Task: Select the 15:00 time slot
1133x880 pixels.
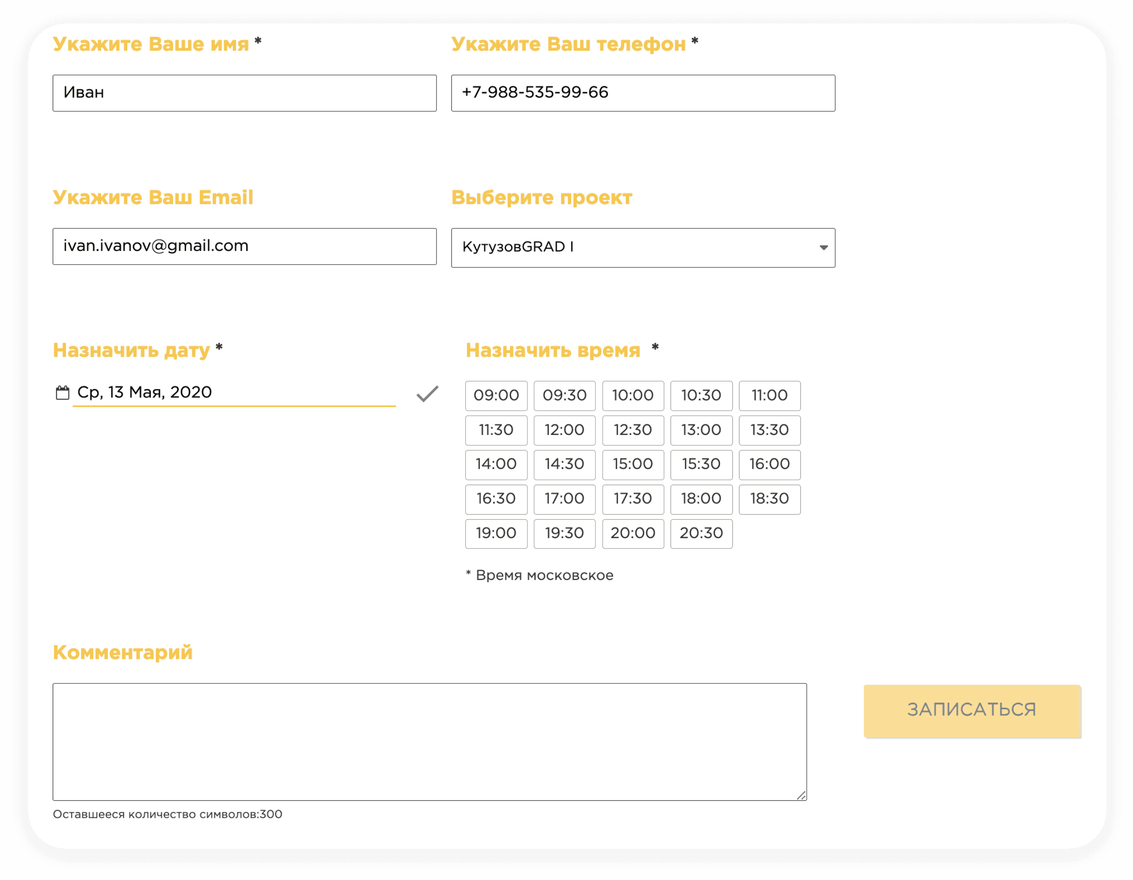Action: click(633, 464)
